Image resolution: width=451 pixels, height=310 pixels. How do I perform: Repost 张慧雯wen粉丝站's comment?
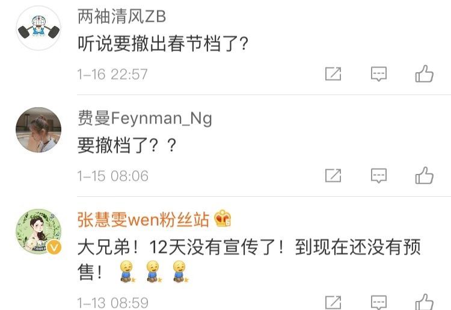333,303
